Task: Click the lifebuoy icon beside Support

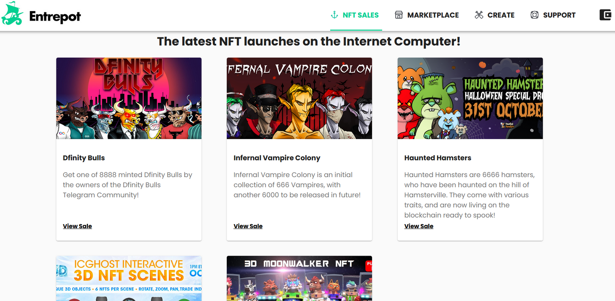Action: point(534,15)
